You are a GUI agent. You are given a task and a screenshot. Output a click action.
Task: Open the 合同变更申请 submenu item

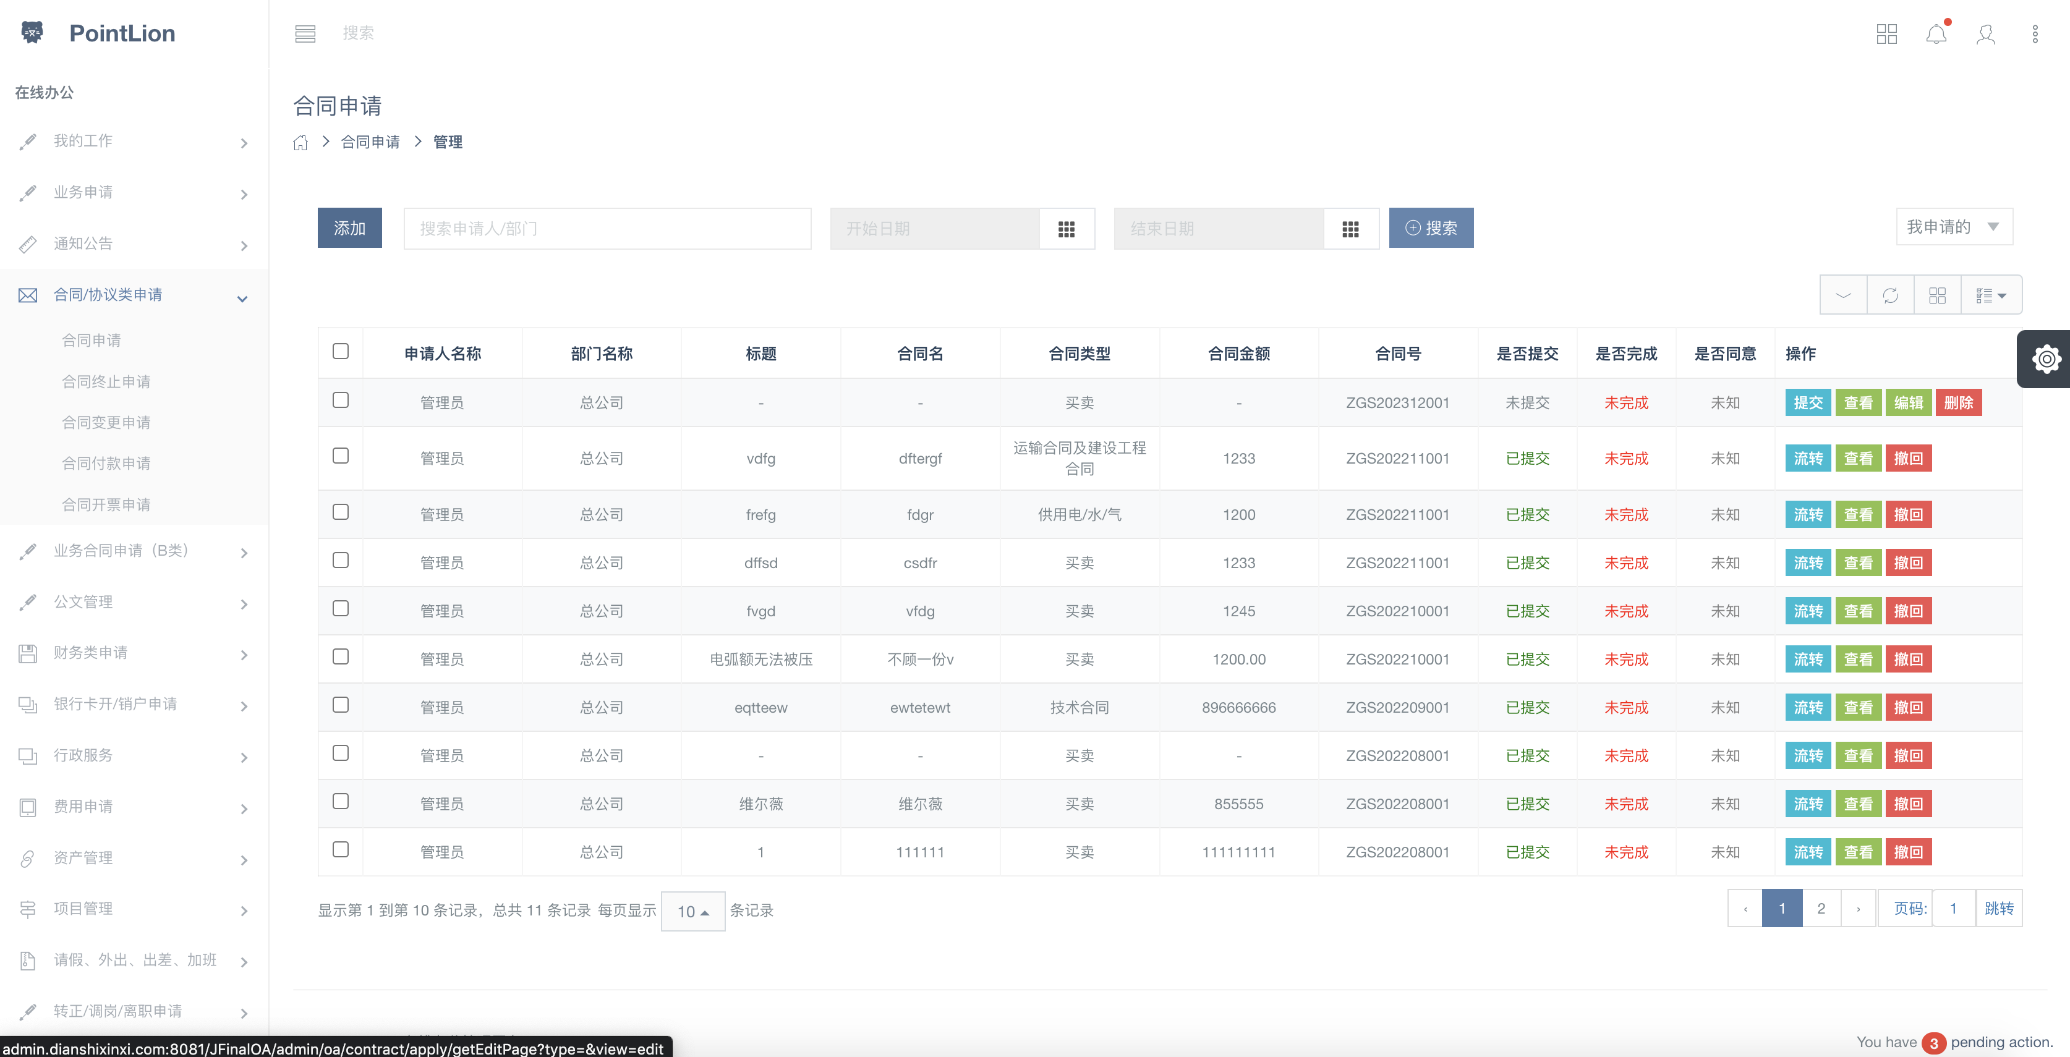pos(106,422)
